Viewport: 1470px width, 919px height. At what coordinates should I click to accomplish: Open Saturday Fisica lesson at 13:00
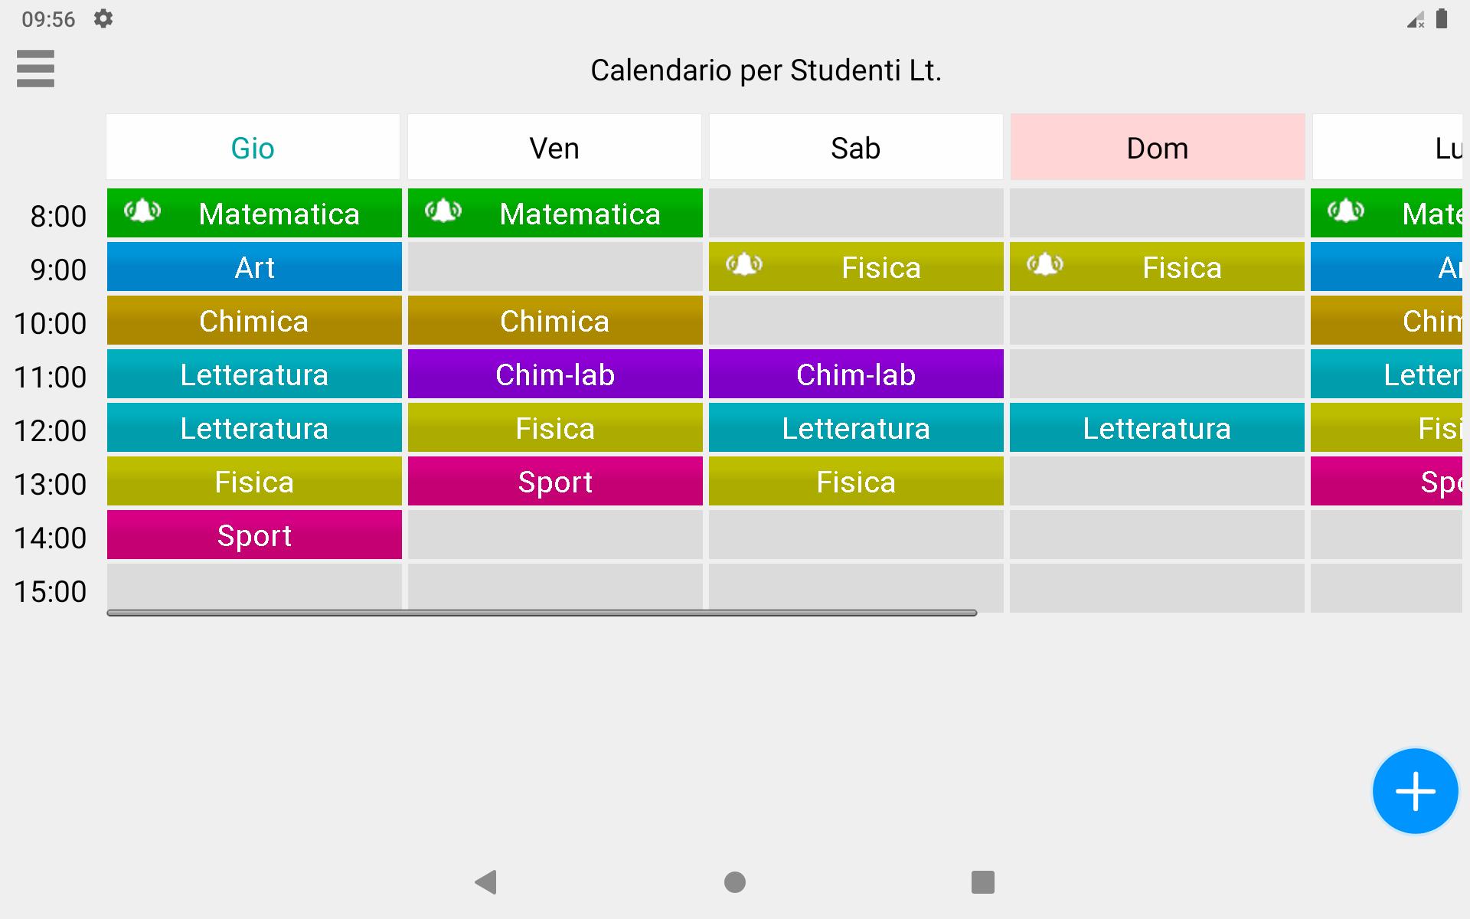(856, 482)
